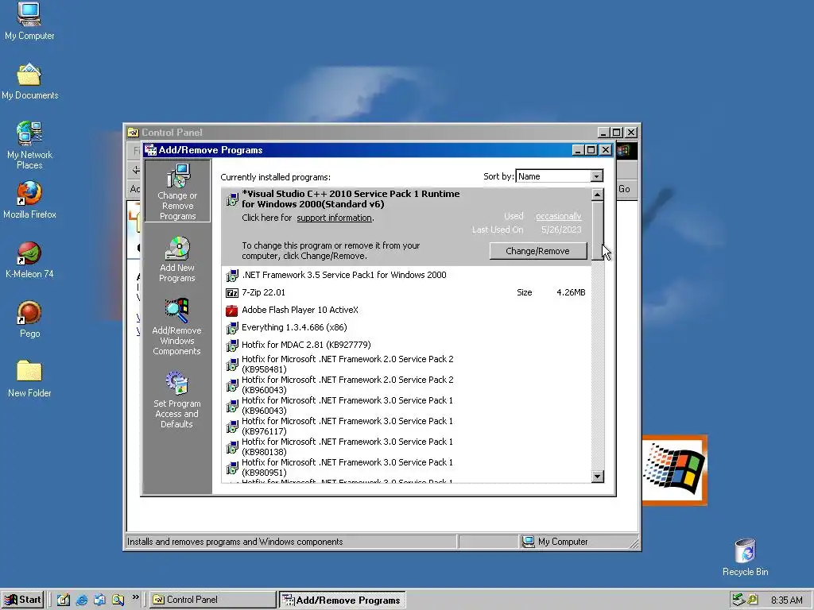Select Hotfix for MDAC 2.81 (KB927779) text
Screen dimensions: 814x610
click(x=306, y=345)
